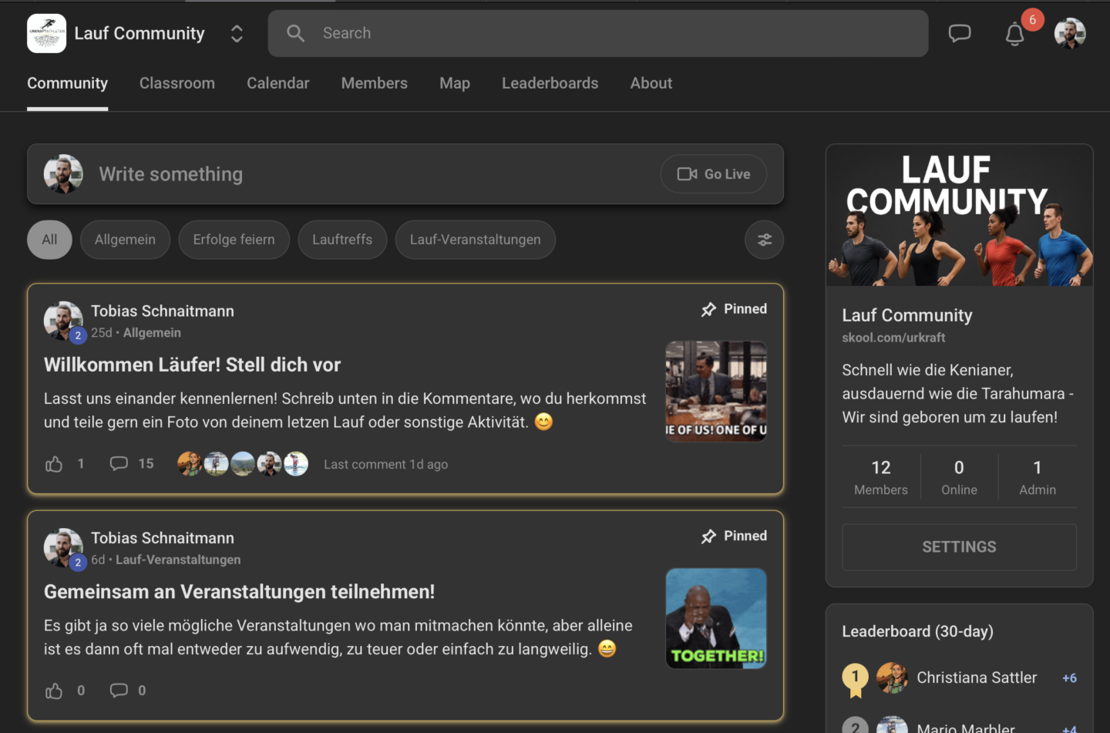Open the profile avatar menu
The height and width of the screenshot is (733, 1110).
pos(1069,33)
